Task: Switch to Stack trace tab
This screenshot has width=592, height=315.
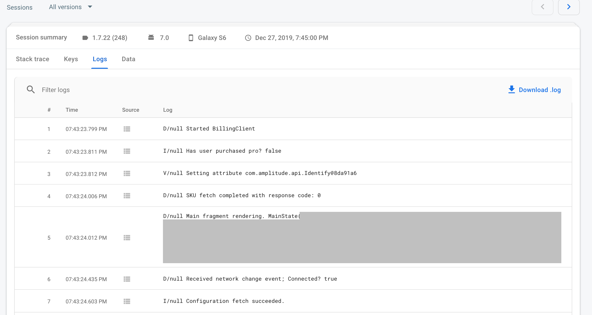Action: pos(32,59)
